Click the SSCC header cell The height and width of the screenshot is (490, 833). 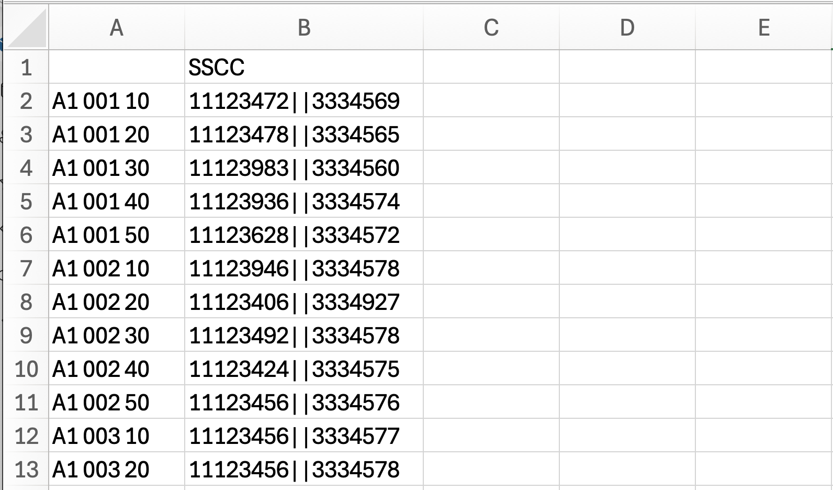[304, 67]
